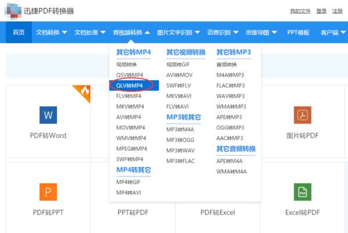
Task: Select APE转MP3 in the menu
Action: click(229, 117)
